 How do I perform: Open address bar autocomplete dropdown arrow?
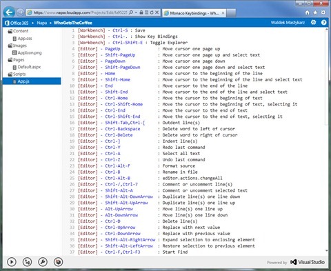point(136,12)
